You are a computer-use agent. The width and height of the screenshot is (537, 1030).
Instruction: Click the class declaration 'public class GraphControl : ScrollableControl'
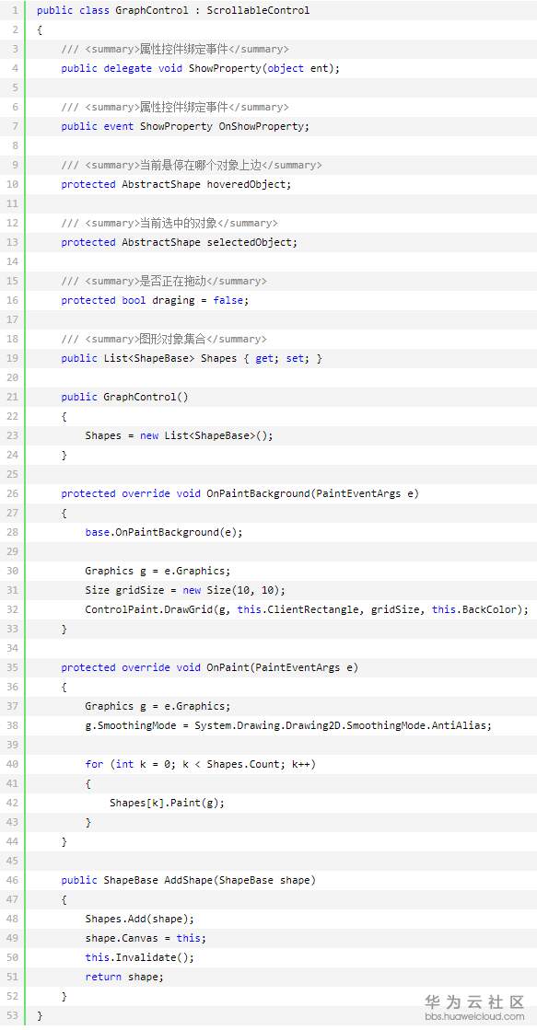pos(173,10)
